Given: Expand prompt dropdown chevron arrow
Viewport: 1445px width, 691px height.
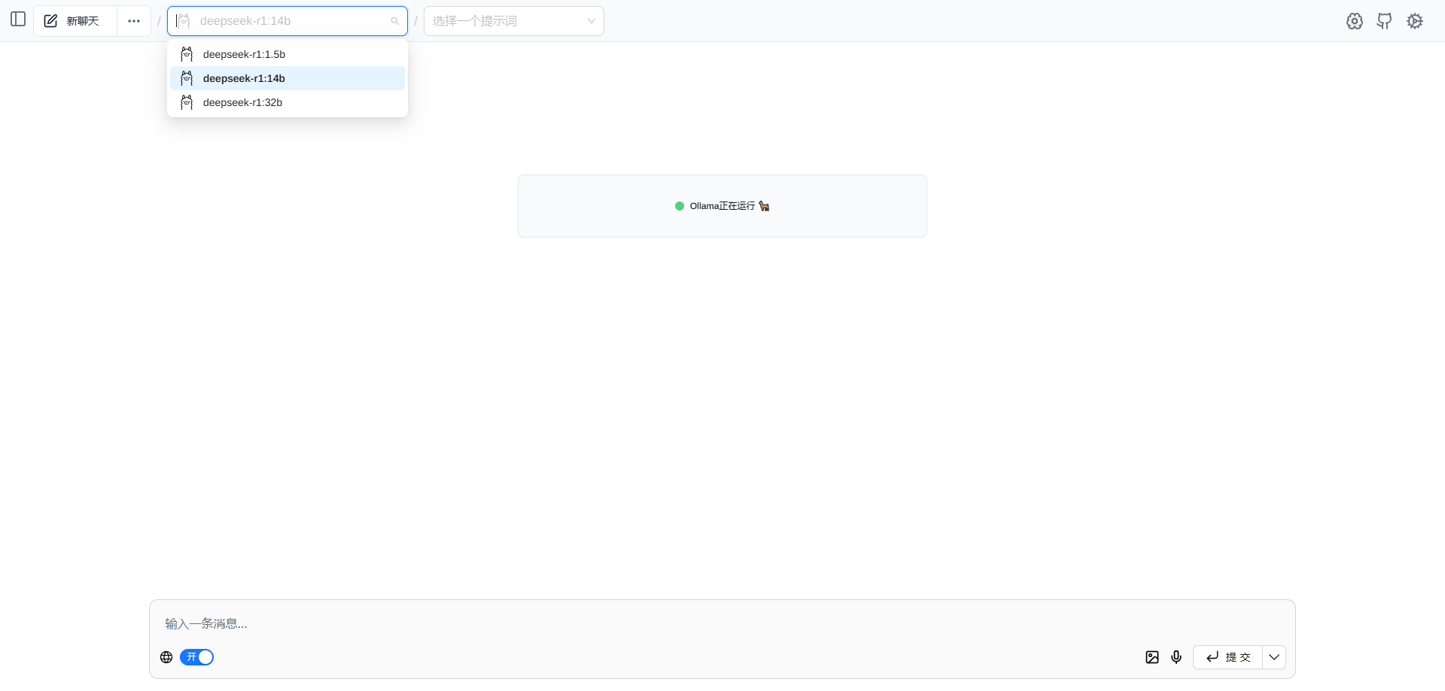Looking at the screenshot, I should point(592,21).
